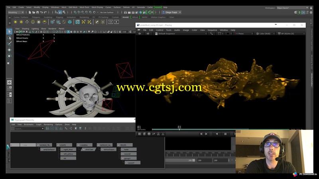Select the arrow Select tool in Maya toolbox
Image resolution: width=319 pixels, height=179 pixels.
[x=9, y=31]
